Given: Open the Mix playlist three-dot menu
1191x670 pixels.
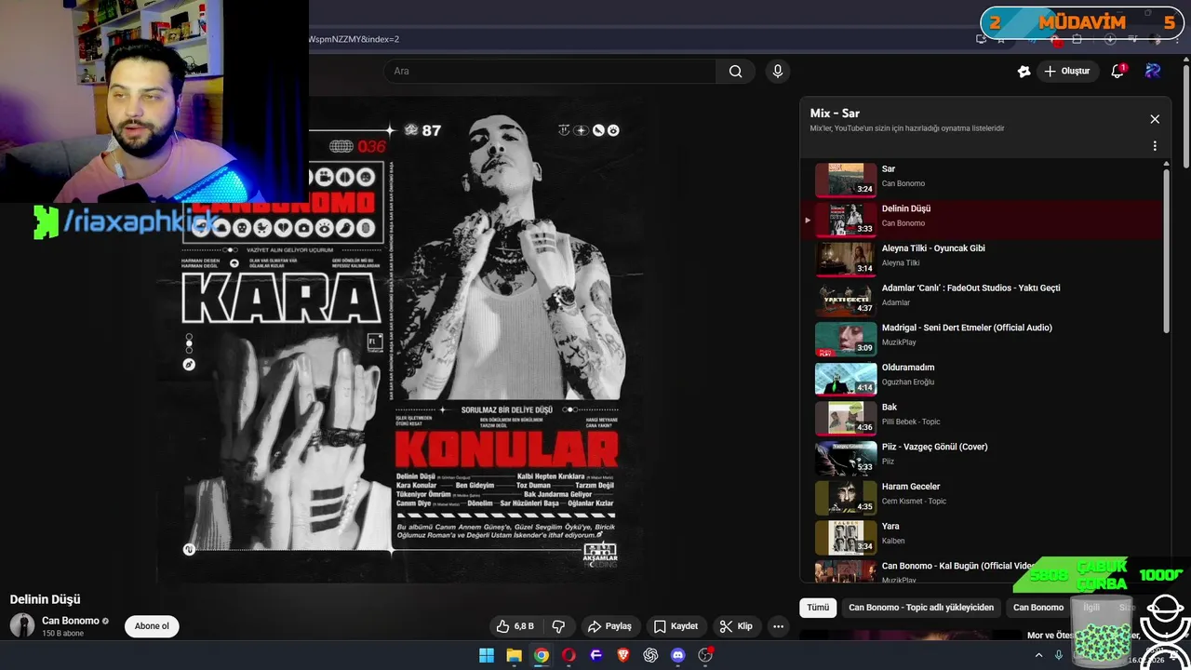Looking at the screenshot, I should [1155, 146].
